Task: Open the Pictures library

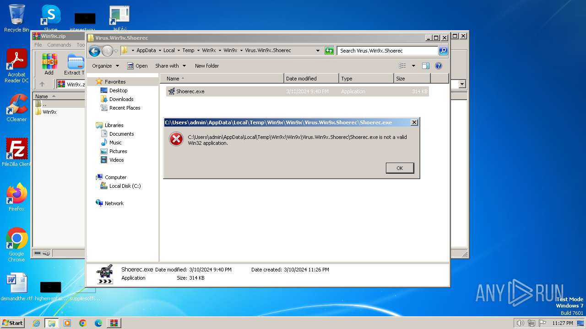Action: (x=118, y=151)
